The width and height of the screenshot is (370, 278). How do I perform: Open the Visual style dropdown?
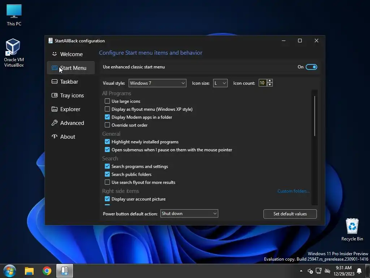158,83
